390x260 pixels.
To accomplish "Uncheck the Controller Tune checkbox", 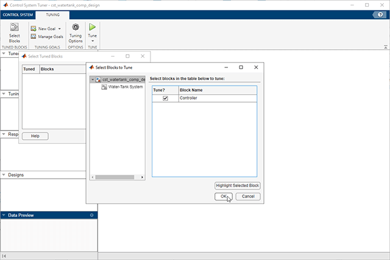I will click(x=165, y=98).
